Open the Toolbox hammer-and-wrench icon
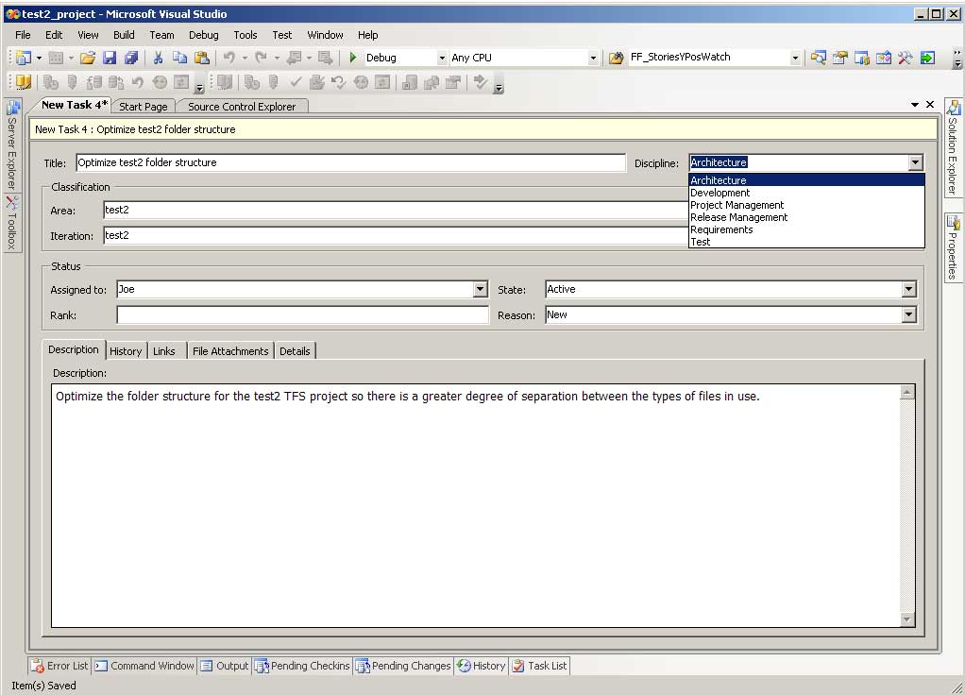This screenshot has width=965, height=695. pos(906,58)
